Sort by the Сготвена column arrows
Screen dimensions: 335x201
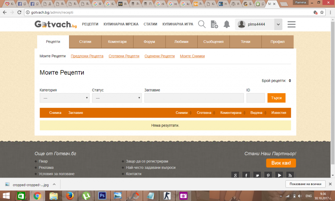(x=214, y=113)
